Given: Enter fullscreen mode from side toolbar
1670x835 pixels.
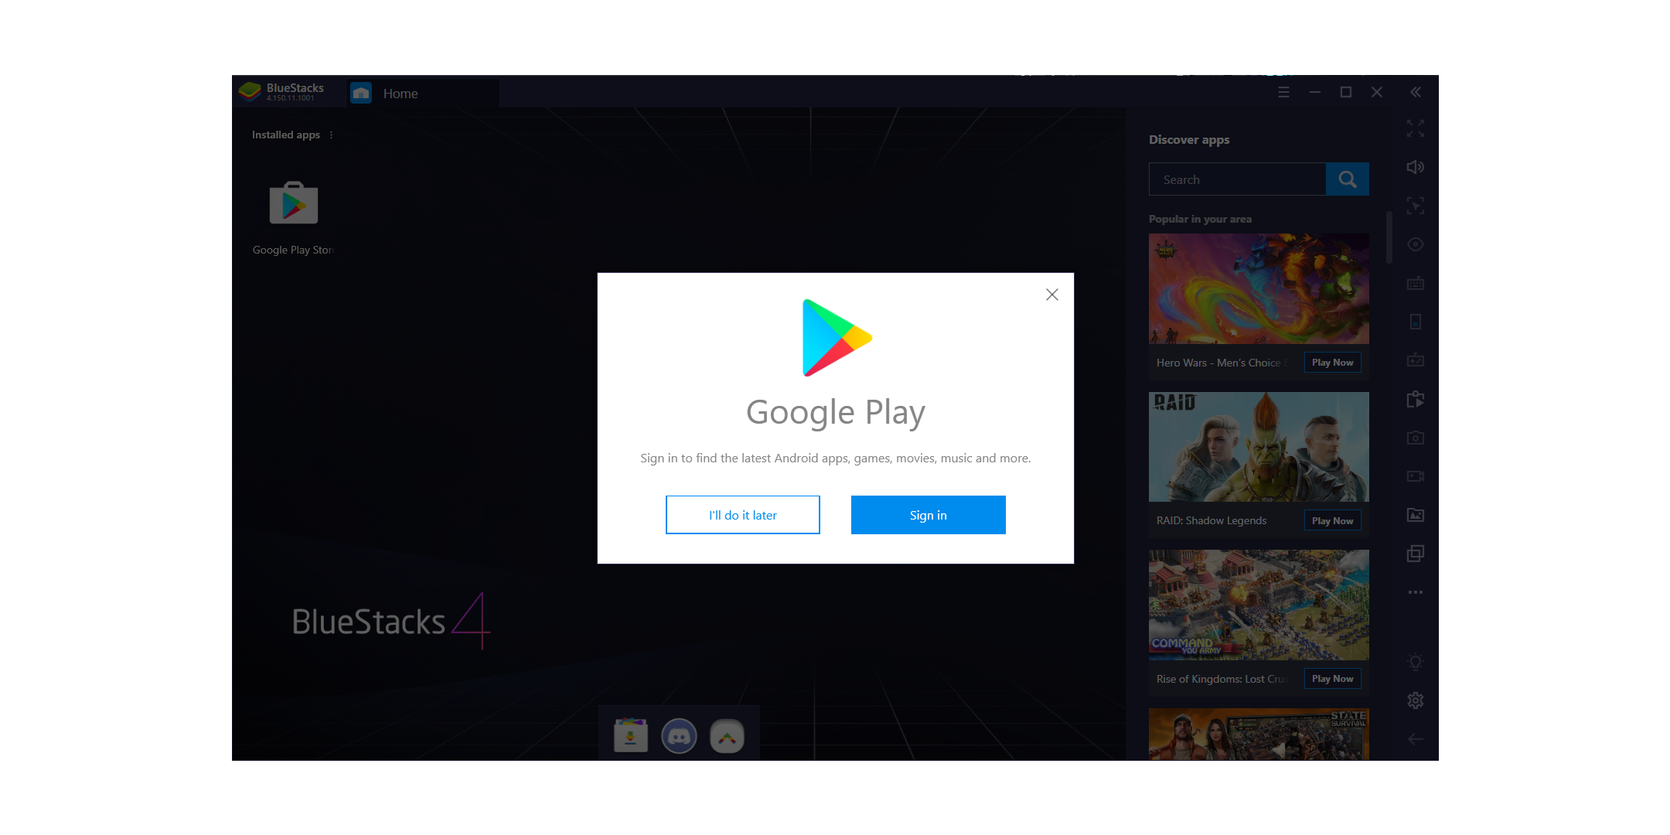Looking at the screenshot, I should (x=1415, y=128).
